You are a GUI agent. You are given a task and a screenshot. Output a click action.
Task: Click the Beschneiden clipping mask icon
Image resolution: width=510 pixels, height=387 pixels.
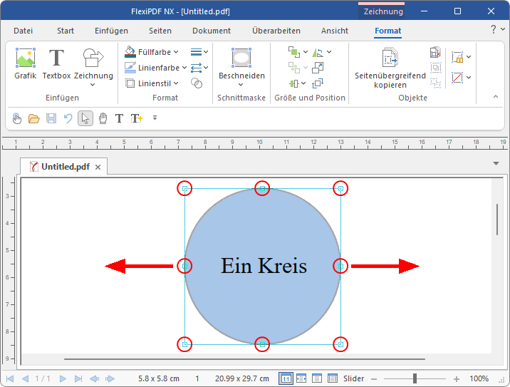241,64
